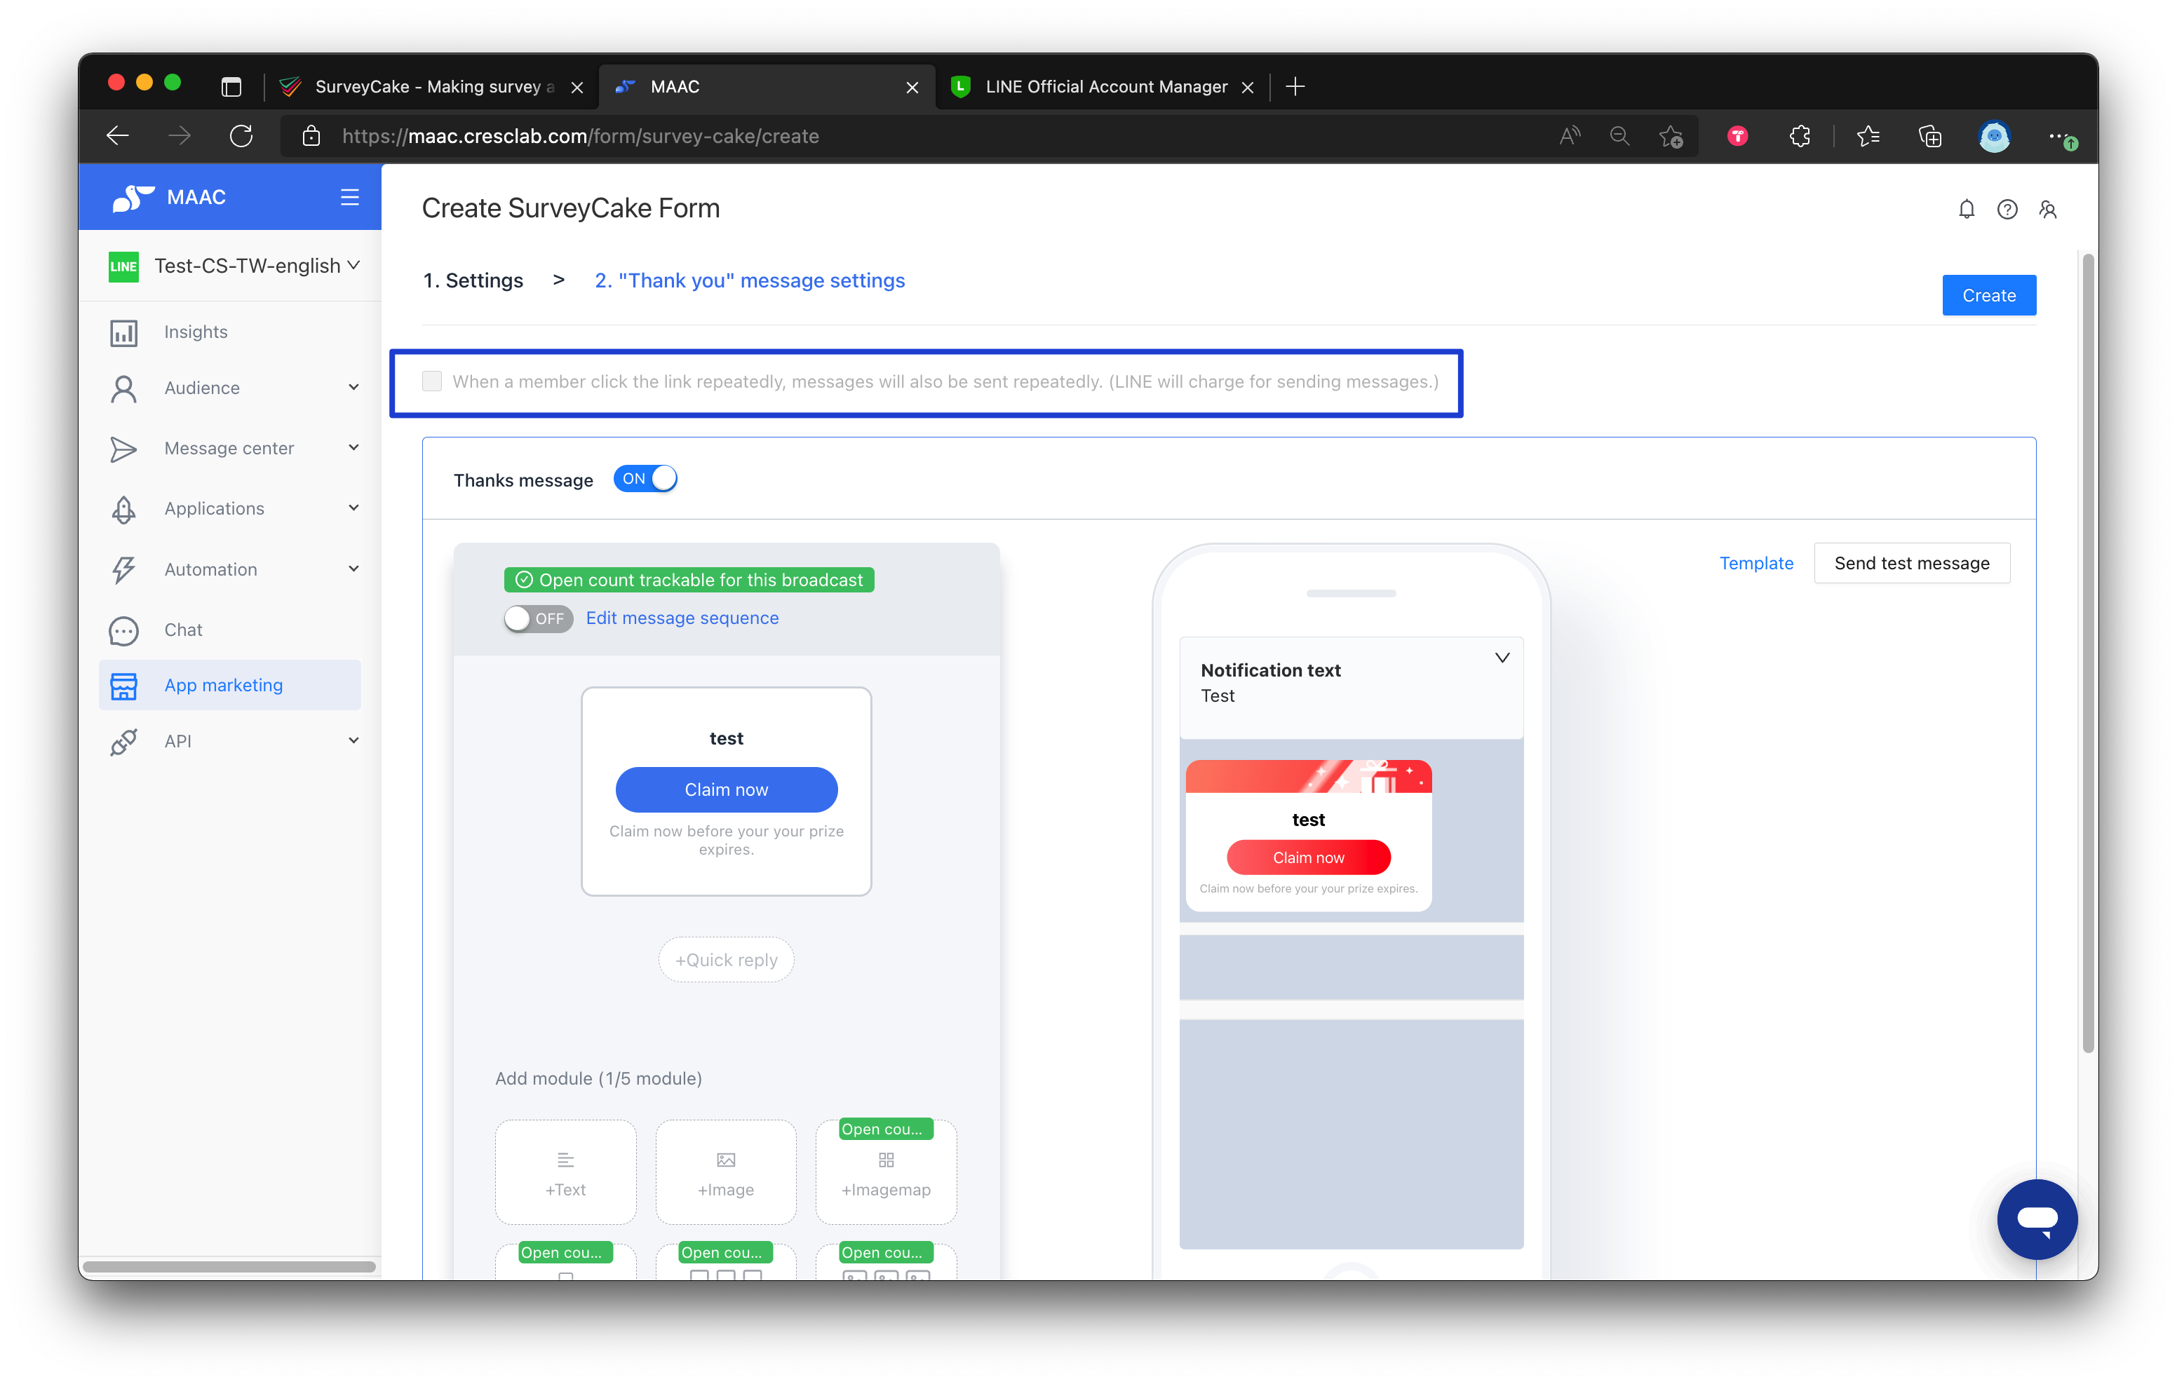Image resolution: width=2177 pixels, height=1384 pixels.
Task: Click the red Claim now preview button
Action: tap(1307, 858)
